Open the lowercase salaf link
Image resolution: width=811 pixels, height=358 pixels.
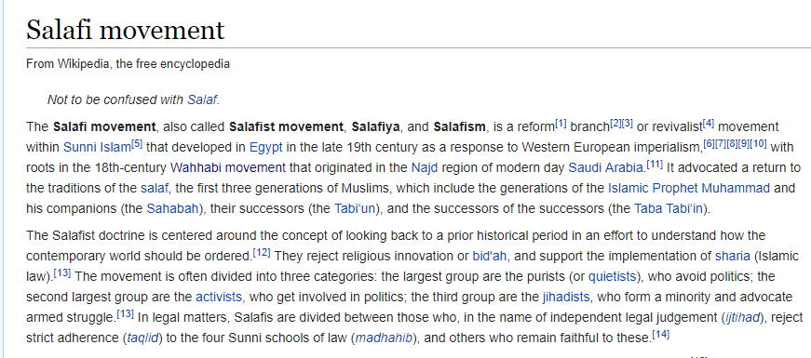point(155,188)
